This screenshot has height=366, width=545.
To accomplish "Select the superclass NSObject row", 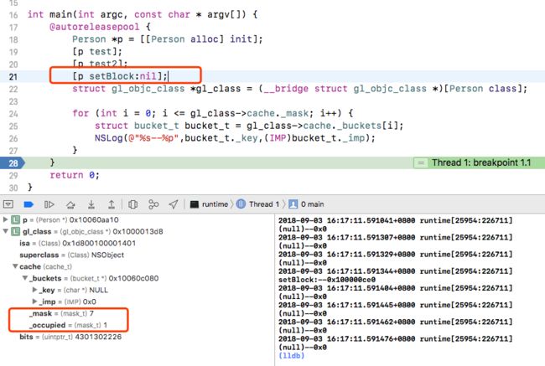I will 71,255.
